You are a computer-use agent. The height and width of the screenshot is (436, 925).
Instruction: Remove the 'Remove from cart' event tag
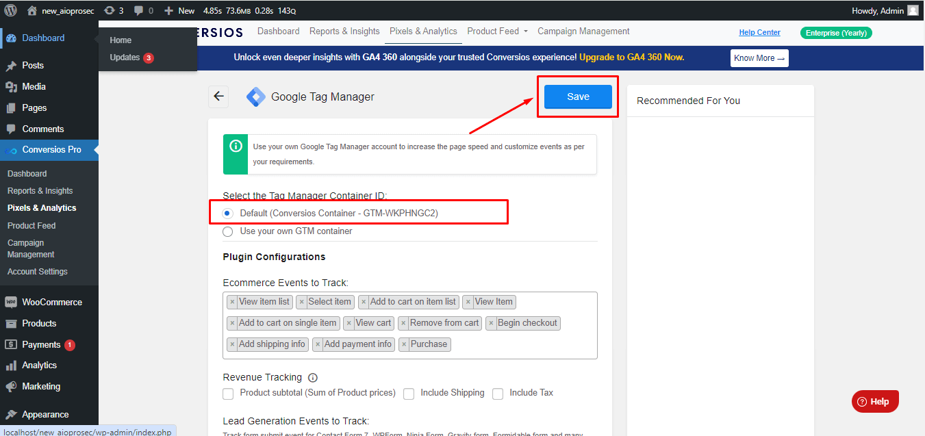click(403, 323)
